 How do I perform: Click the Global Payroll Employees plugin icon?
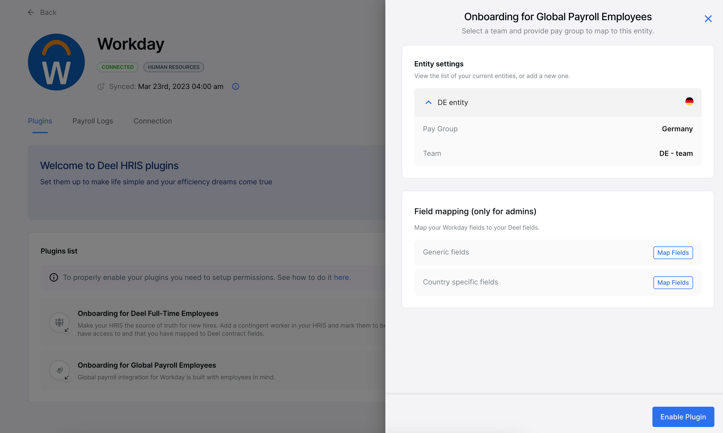coord(60,370)
